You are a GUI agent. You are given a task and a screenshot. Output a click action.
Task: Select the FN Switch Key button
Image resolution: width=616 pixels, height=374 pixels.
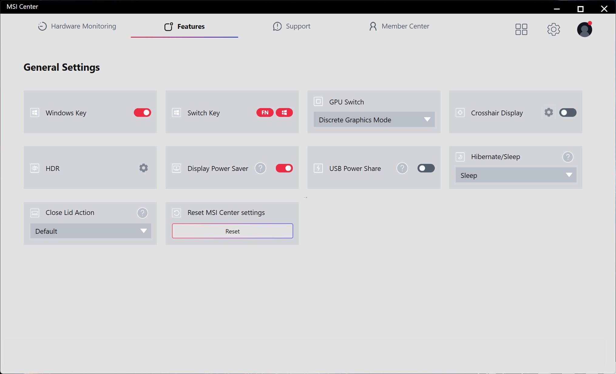(x=265, y=113)
